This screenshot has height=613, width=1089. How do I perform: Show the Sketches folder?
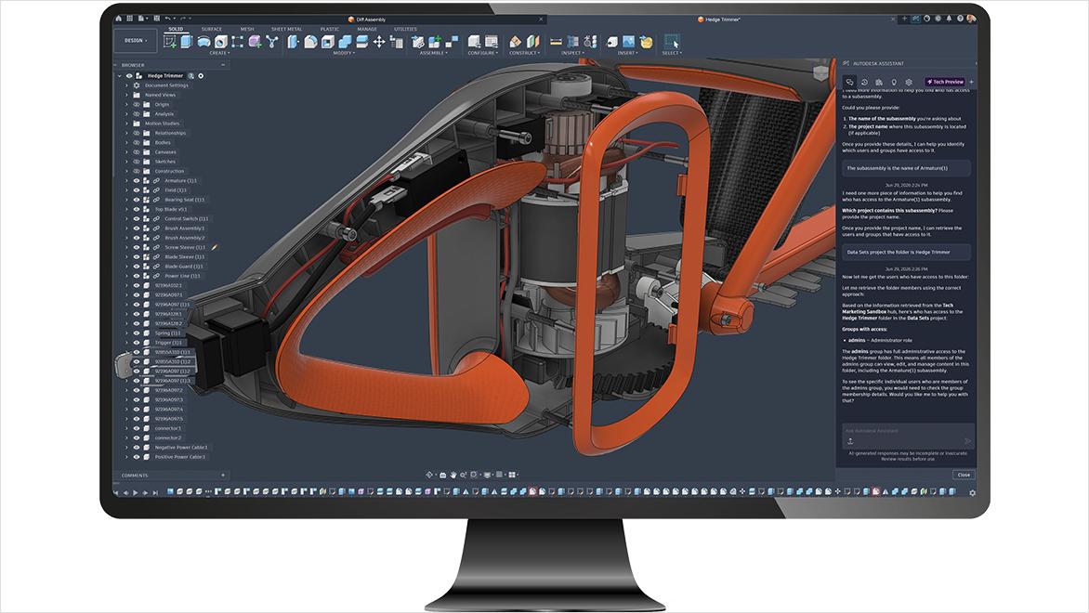pos(137,161)
